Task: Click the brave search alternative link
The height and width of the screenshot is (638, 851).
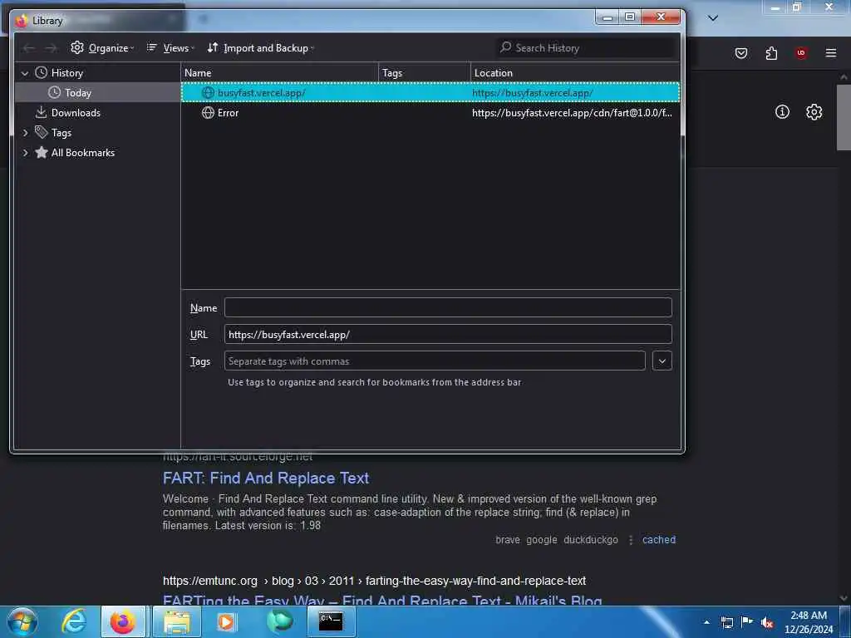Action: tap(508, 540)
